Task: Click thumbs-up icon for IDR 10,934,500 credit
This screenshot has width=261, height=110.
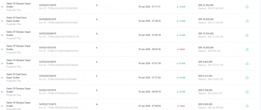Action: [x=247, y=35]
